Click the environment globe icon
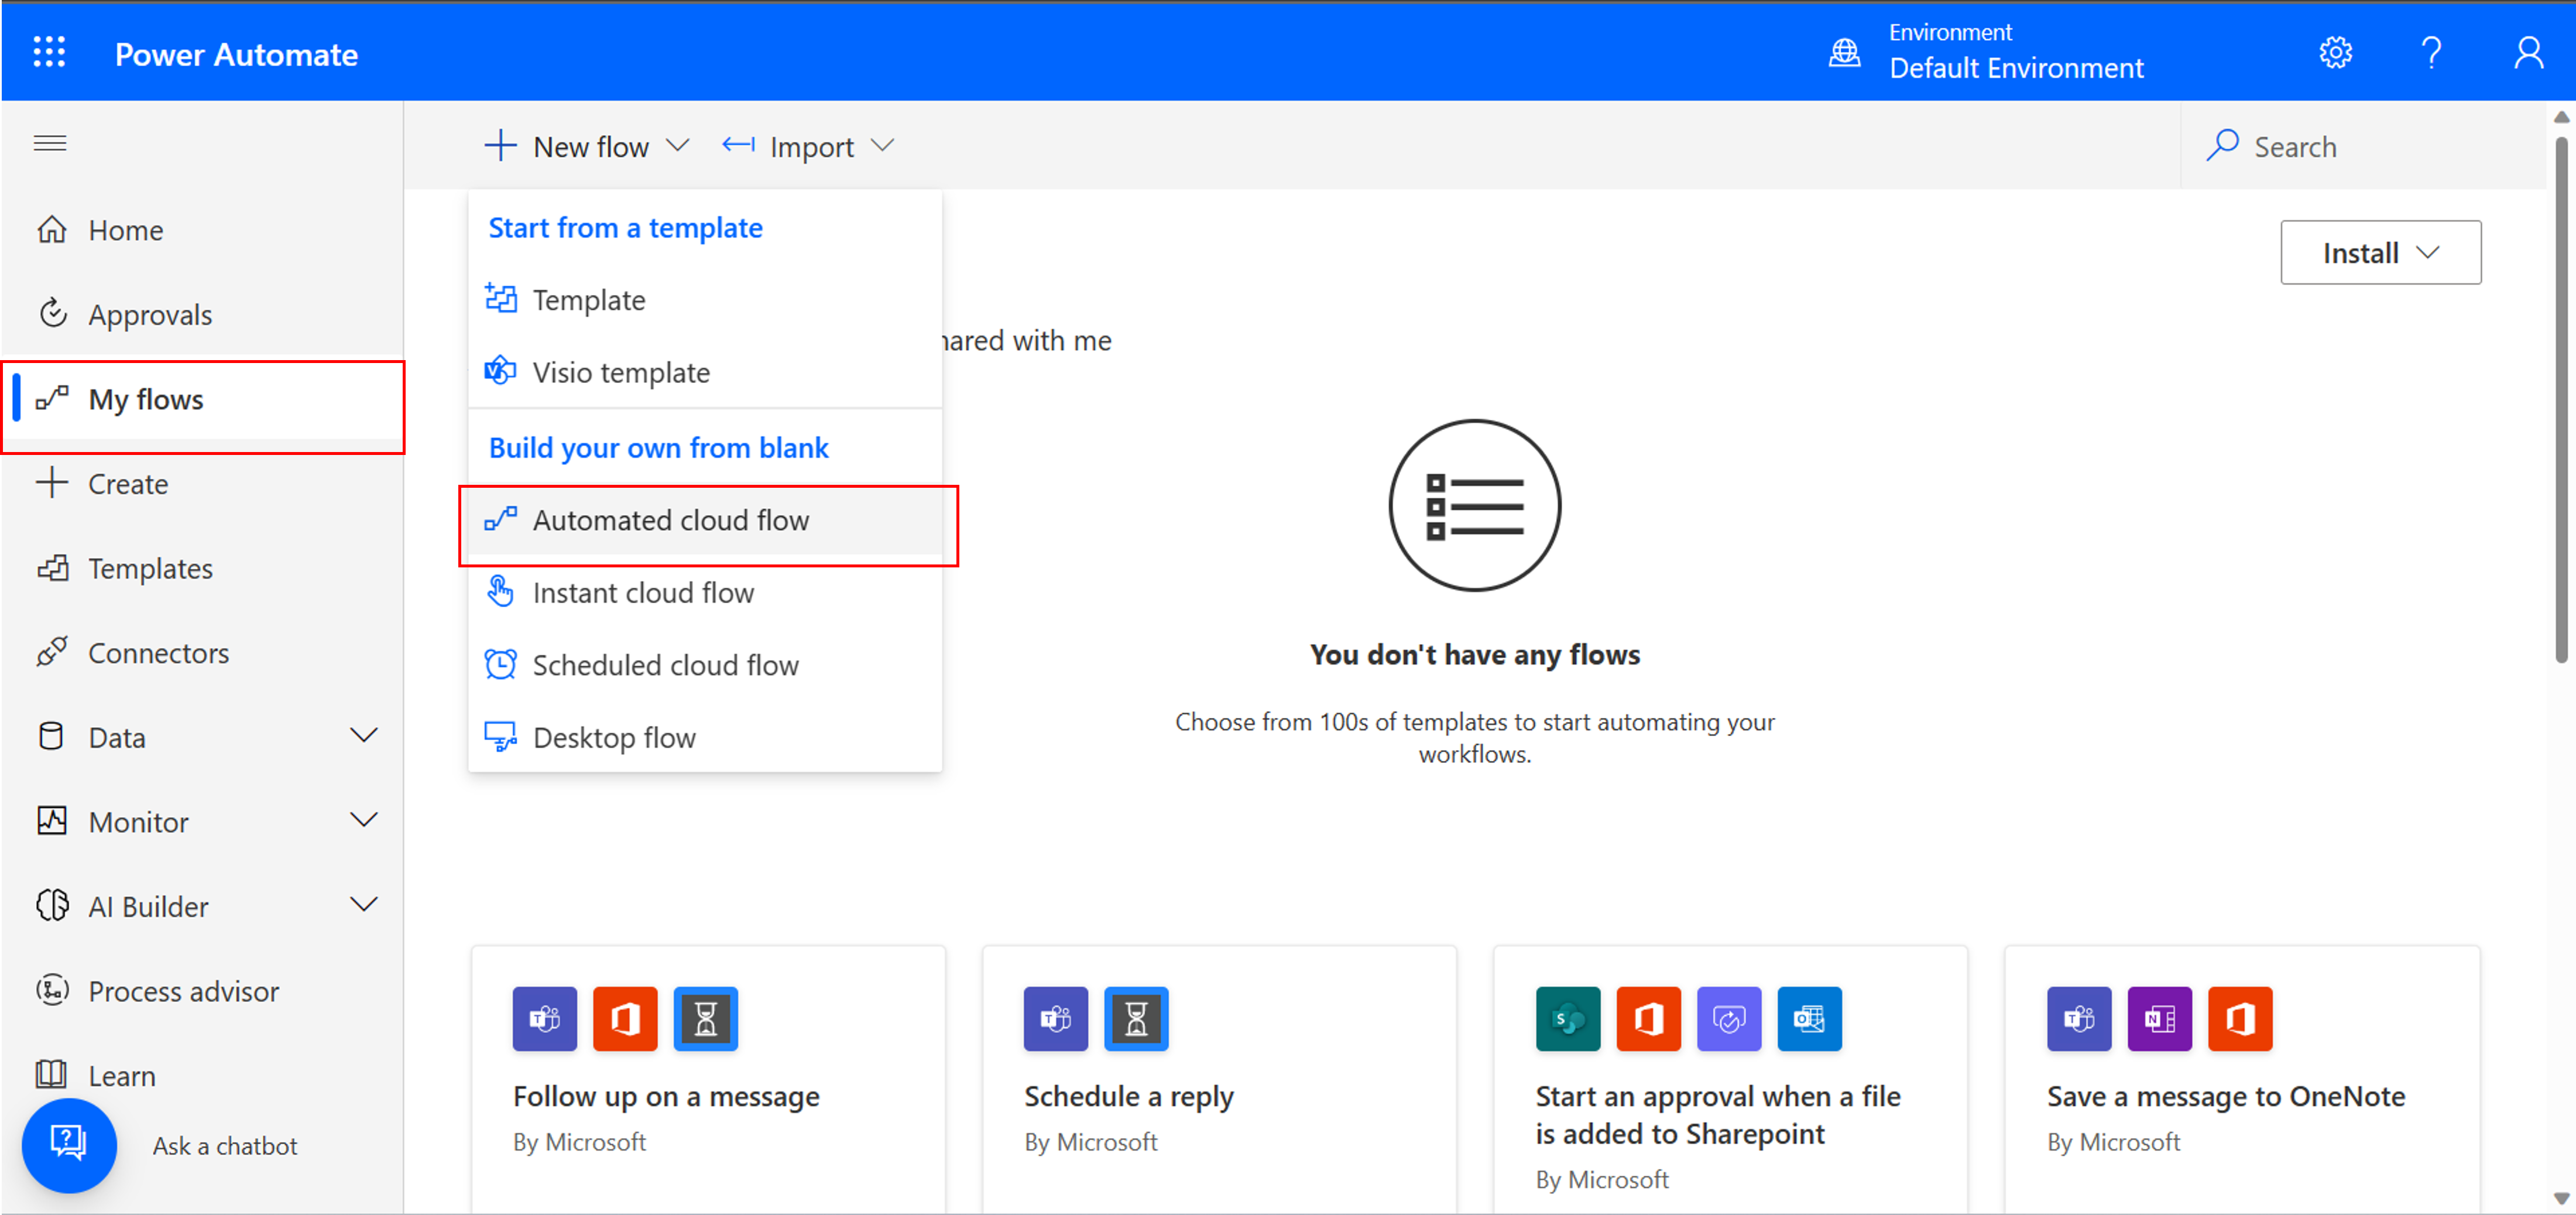Screen dimensions: 2576x1215 coord(1844,52)
